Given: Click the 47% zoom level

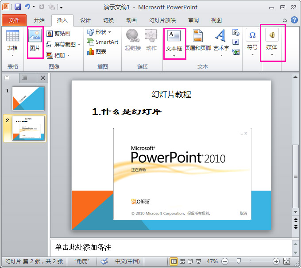Looking at the screenshot, I should (212, 261).
